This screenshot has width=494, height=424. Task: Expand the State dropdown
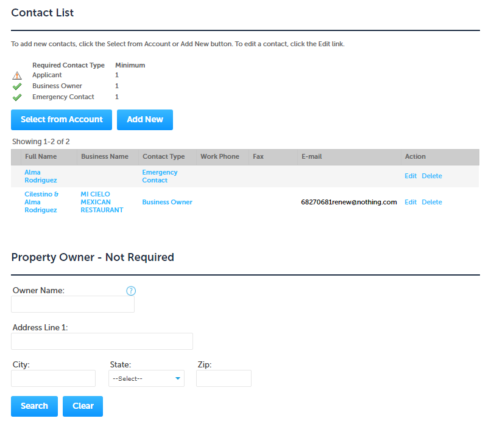(146, 378)
